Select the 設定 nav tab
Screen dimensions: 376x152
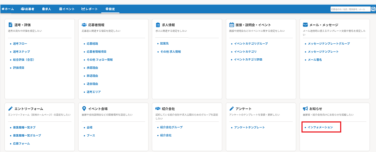pyautogui.click(x=110, y=9)
